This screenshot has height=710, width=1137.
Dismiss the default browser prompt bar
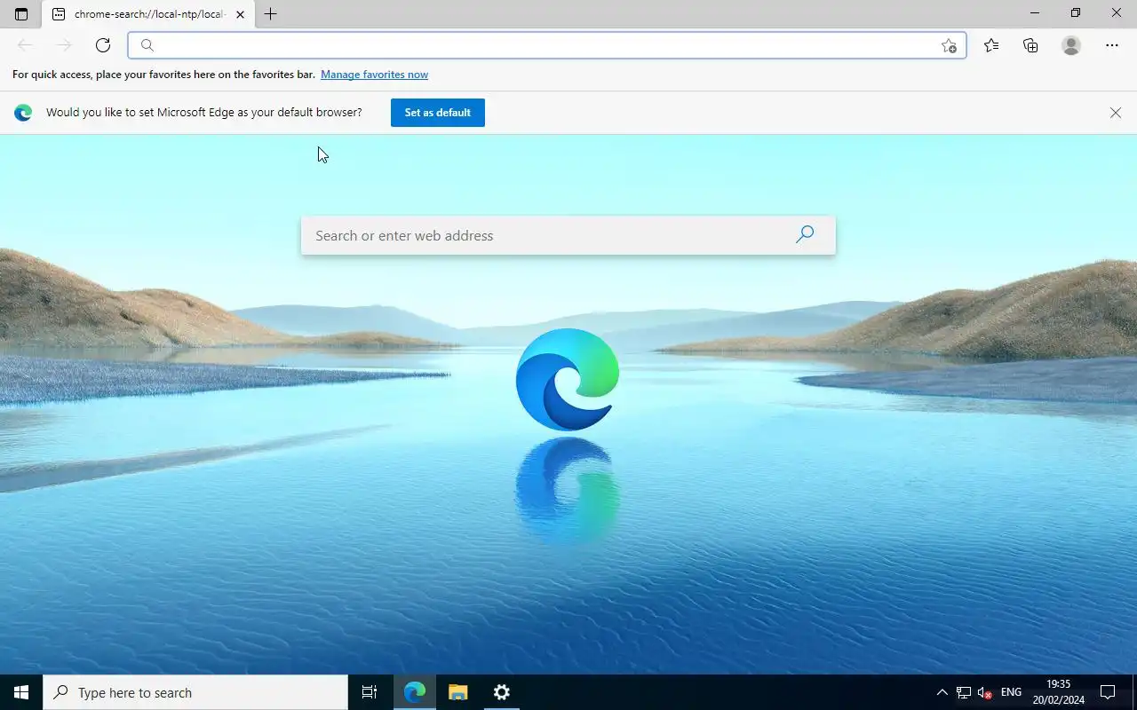(x=1116, y=113)
